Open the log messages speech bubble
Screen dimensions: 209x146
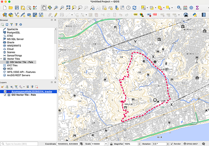[203, 144]
